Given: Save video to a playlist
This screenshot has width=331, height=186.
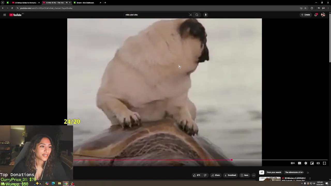Looking at the screenshot, I should tap(244, 175).
